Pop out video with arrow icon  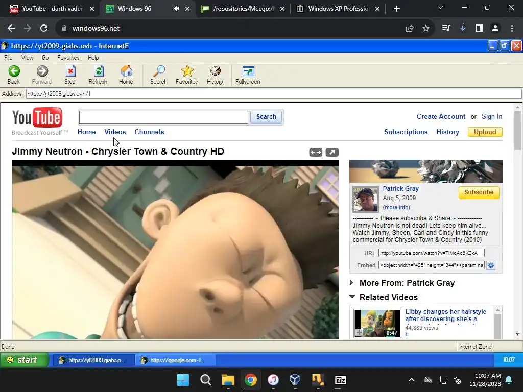(332, 152)
